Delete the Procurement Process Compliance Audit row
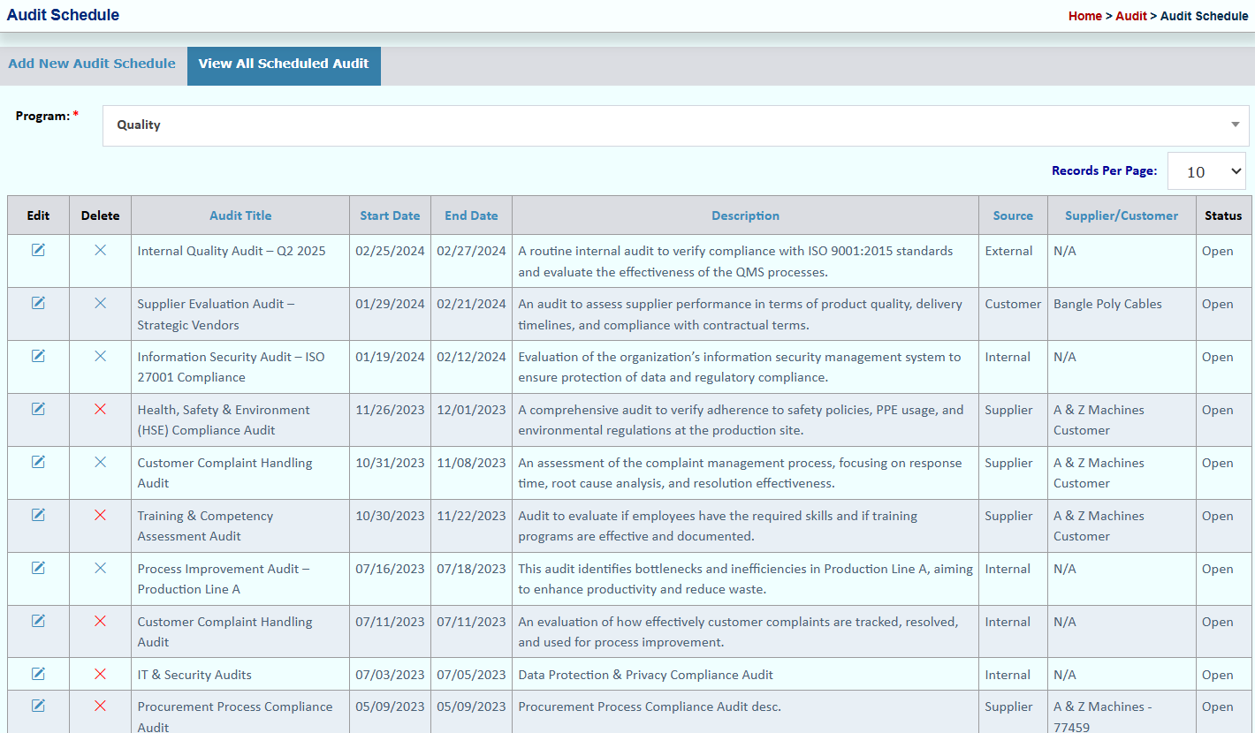This screenshot has width=1255, height=733. pyautogui.click(x=100, y=706)
